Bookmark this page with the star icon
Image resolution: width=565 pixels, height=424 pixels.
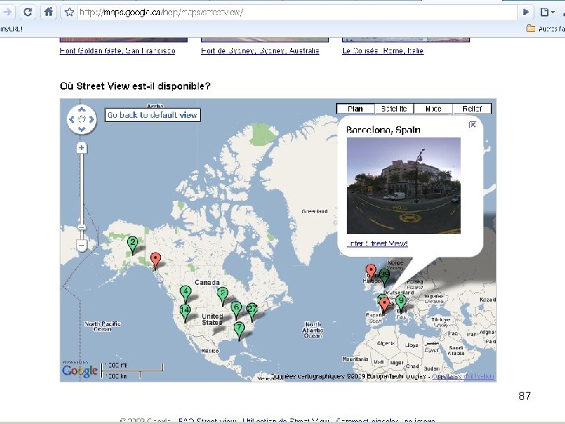coord(69,13)
